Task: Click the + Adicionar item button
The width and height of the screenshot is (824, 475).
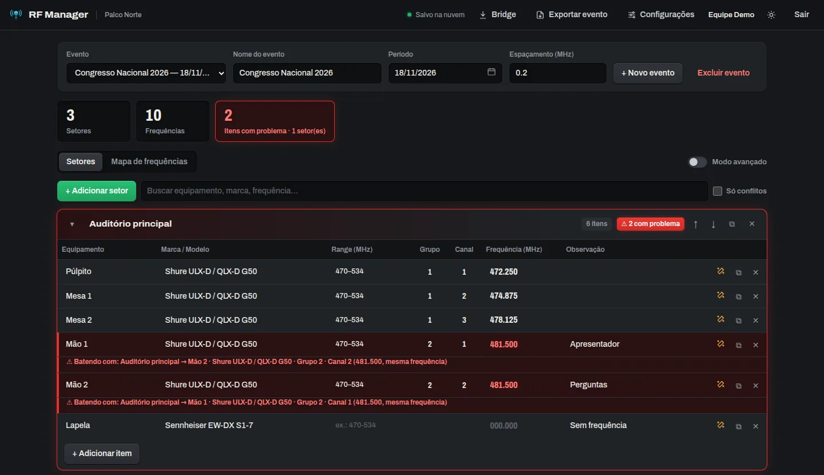Action: coord(102,453)
